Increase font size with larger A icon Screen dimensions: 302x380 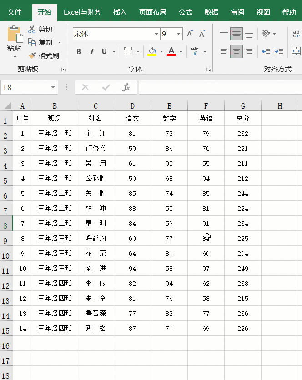pyautogui.click(x=190, y=34)
